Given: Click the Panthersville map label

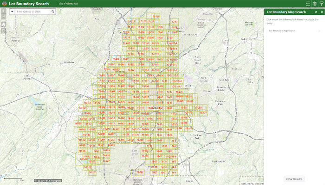Looking at the screenshot, I should 219,161.
